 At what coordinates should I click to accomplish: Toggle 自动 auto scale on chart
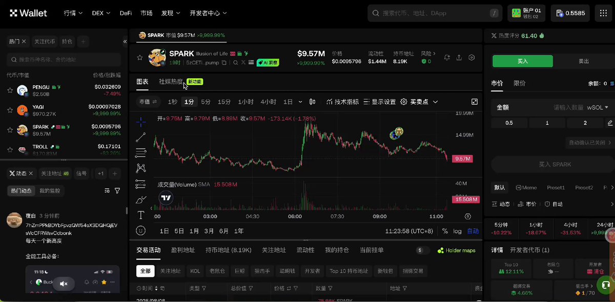click(x=473, y=231)
